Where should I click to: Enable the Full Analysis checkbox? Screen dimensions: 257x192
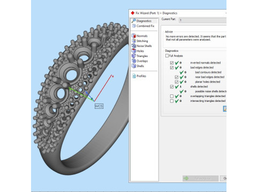point(167,56)
